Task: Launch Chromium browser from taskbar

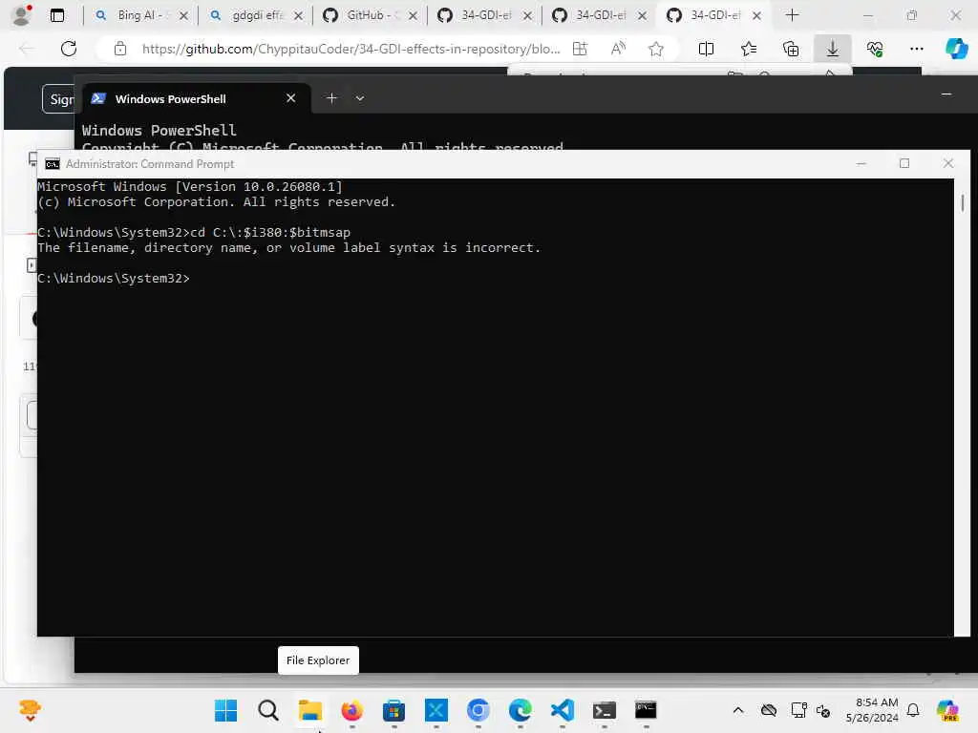Action: [x=478, y=710]
